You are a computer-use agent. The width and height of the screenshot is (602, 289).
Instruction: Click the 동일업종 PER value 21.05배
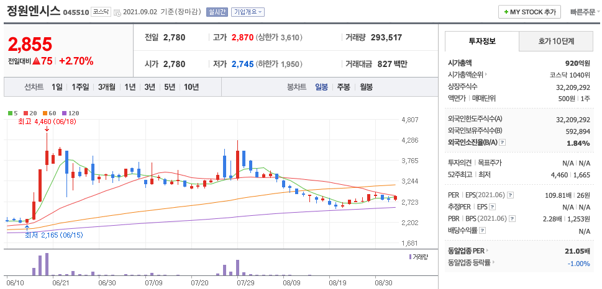click(577, 251)
